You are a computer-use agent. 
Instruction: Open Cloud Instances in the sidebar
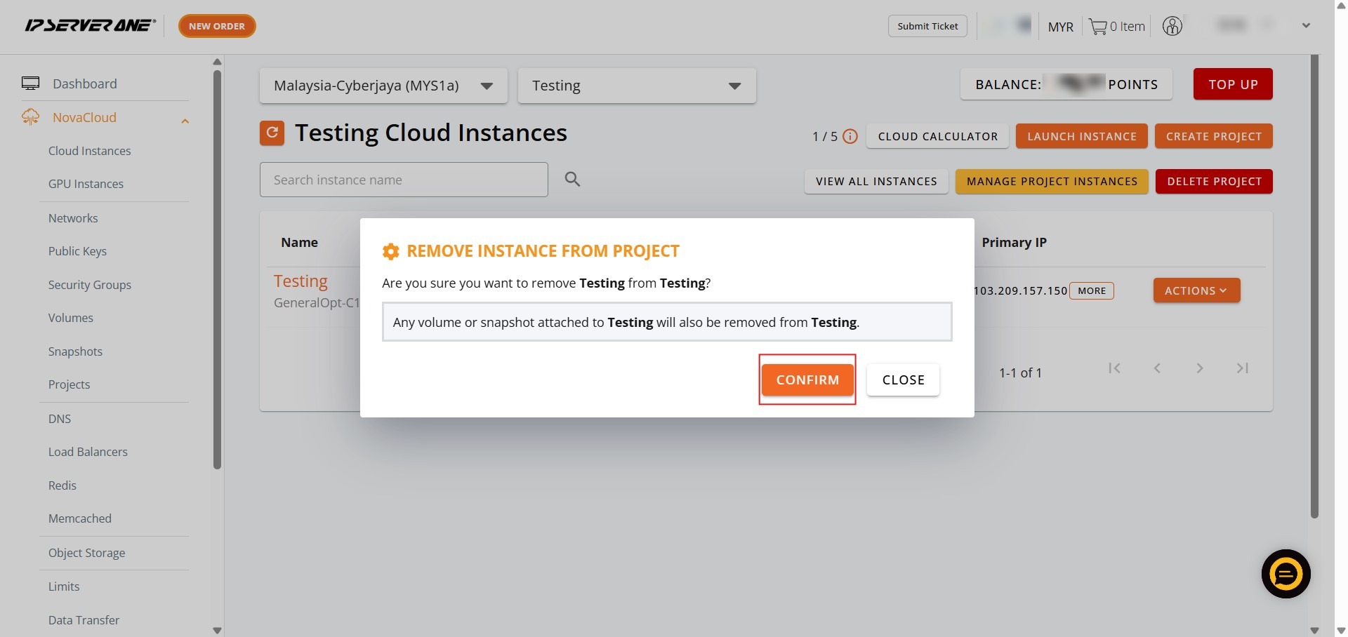[x=90, y=151]
